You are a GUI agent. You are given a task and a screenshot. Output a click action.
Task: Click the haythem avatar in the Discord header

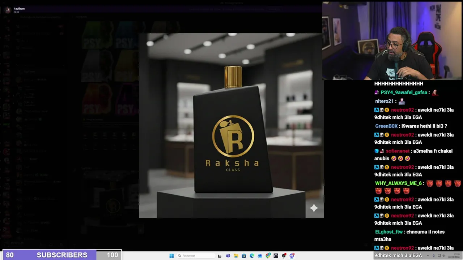(8, 10)
